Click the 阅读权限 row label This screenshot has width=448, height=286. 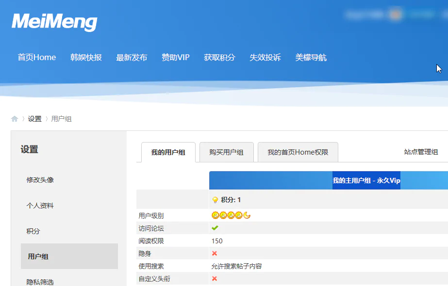click(151, 241)
